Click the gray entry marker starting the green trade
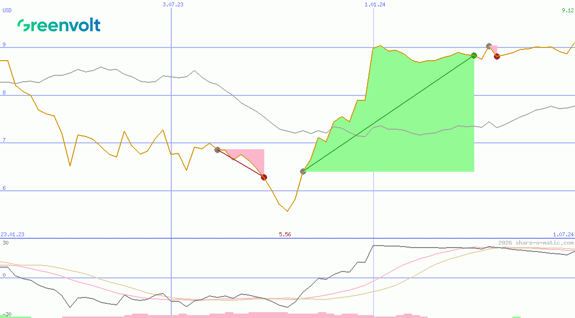Viewport: 575px width, 318px height. pyautogui.click(x=303, y=171)
